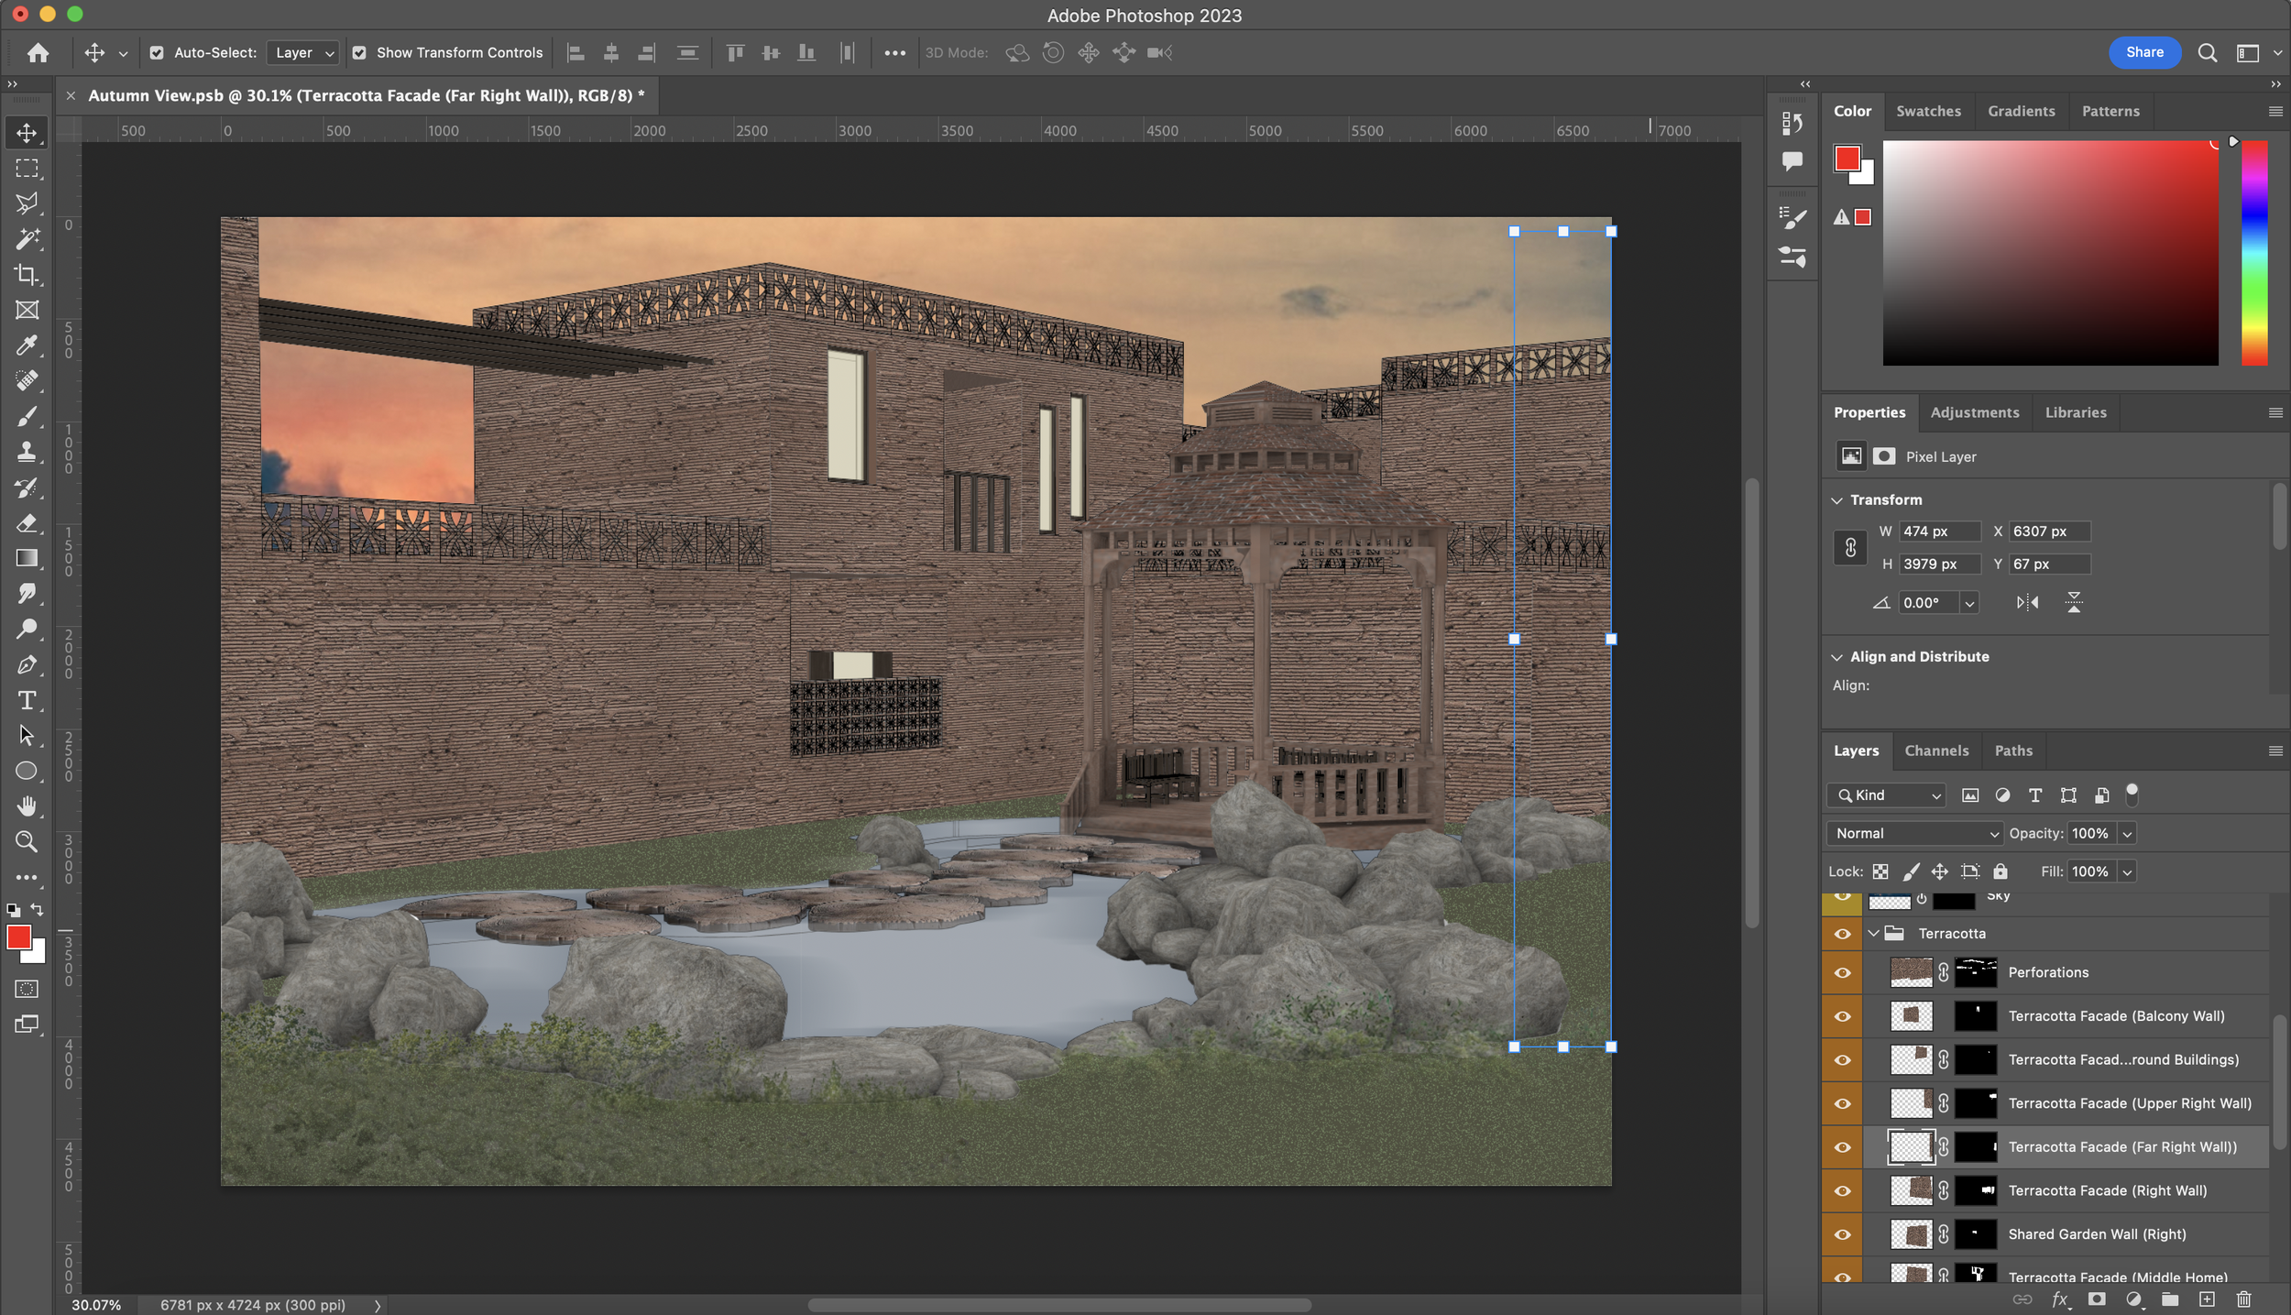This screenshot has height=1315, width=2291.
Task: Select the Brush tool
Action: click(x=27, y=416)
